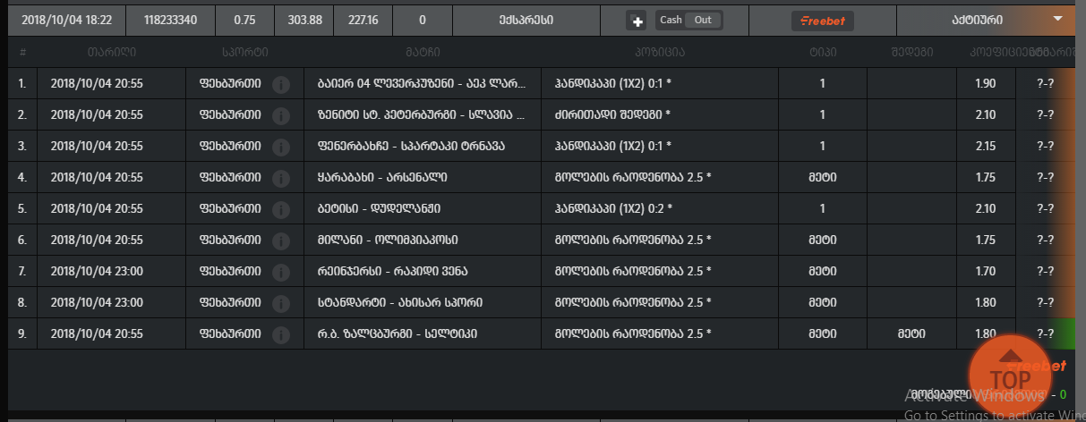1086x422 pixels.
Task: Show info for row 5 bet
Action: click(280, 209)
